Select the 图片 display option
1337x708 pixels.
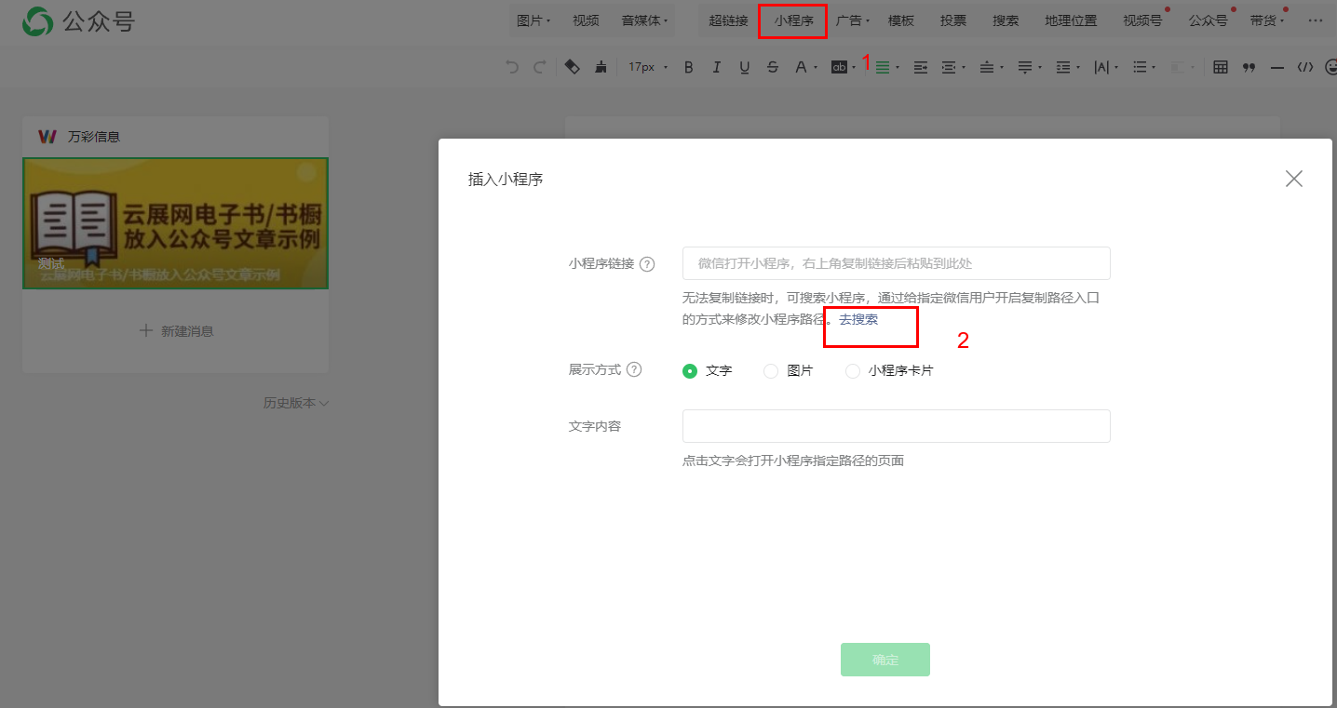(771, 370)
